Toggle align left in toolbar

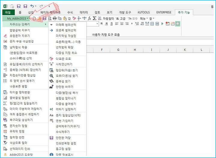pyautogui.click(x=117, y=24)
